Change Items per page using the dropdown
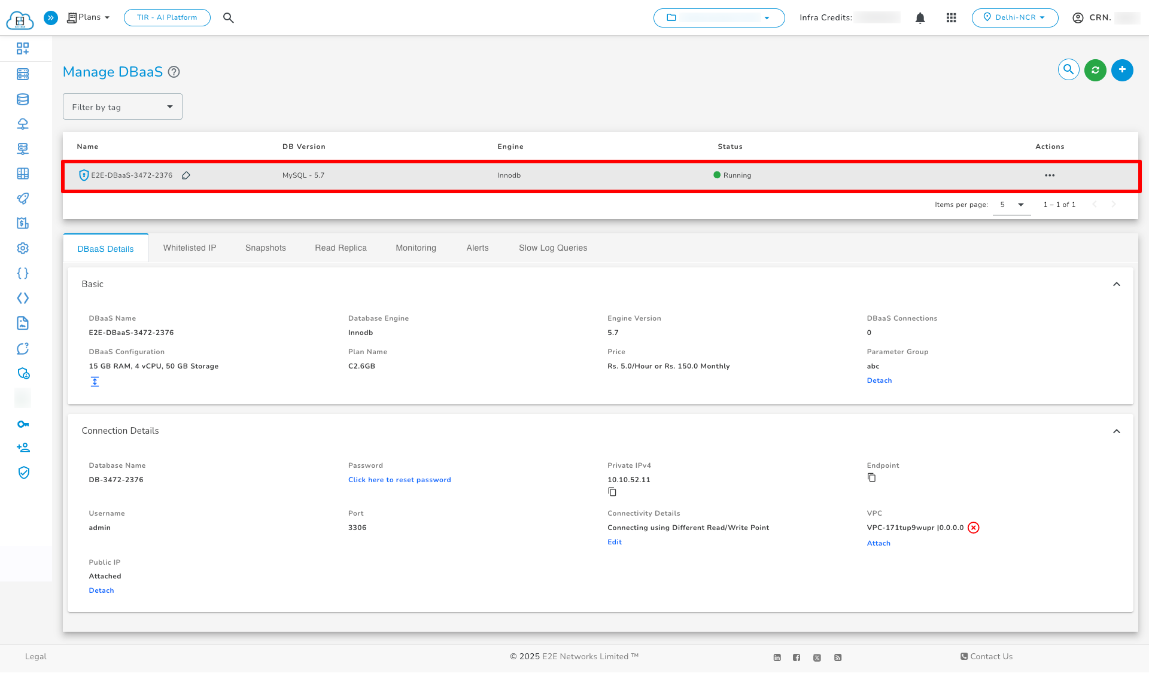 point(1011,205)
